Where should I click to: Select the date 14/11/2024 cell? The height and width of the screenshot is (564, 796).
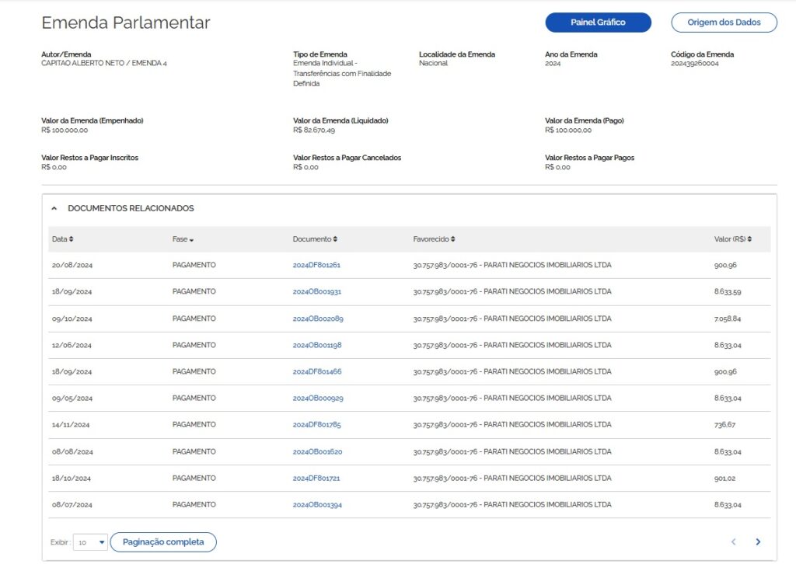71,424
